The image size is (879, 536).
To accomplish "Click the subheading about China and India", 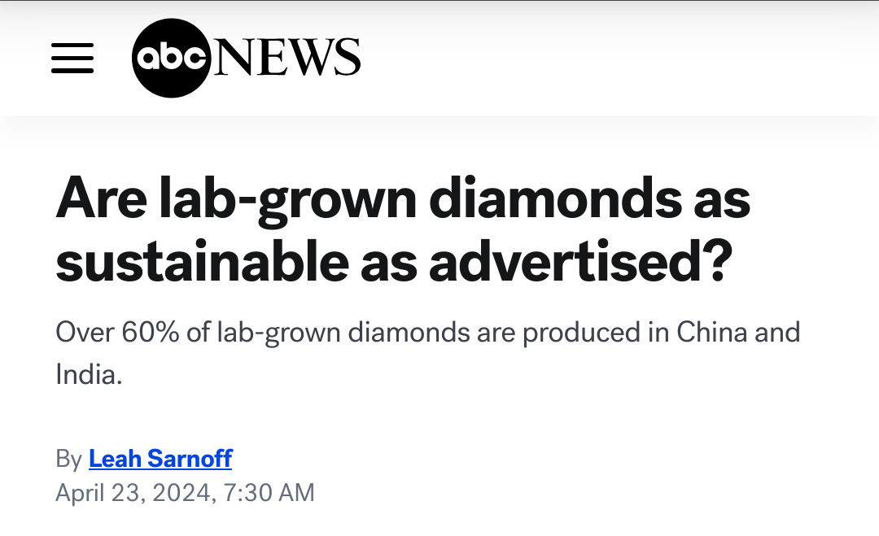I will (428, 353).
